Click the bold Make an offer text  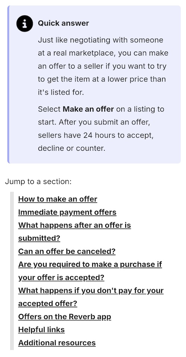click(x=88, y=109)
